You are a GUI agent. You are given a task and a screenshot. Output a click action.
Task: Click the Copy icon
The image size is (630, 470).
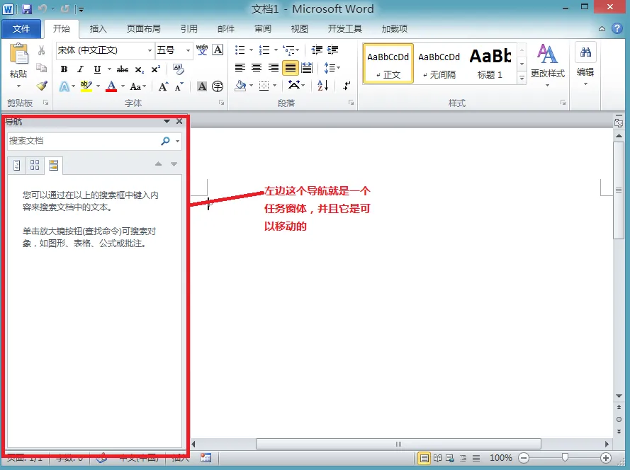(x=41, y=68)
